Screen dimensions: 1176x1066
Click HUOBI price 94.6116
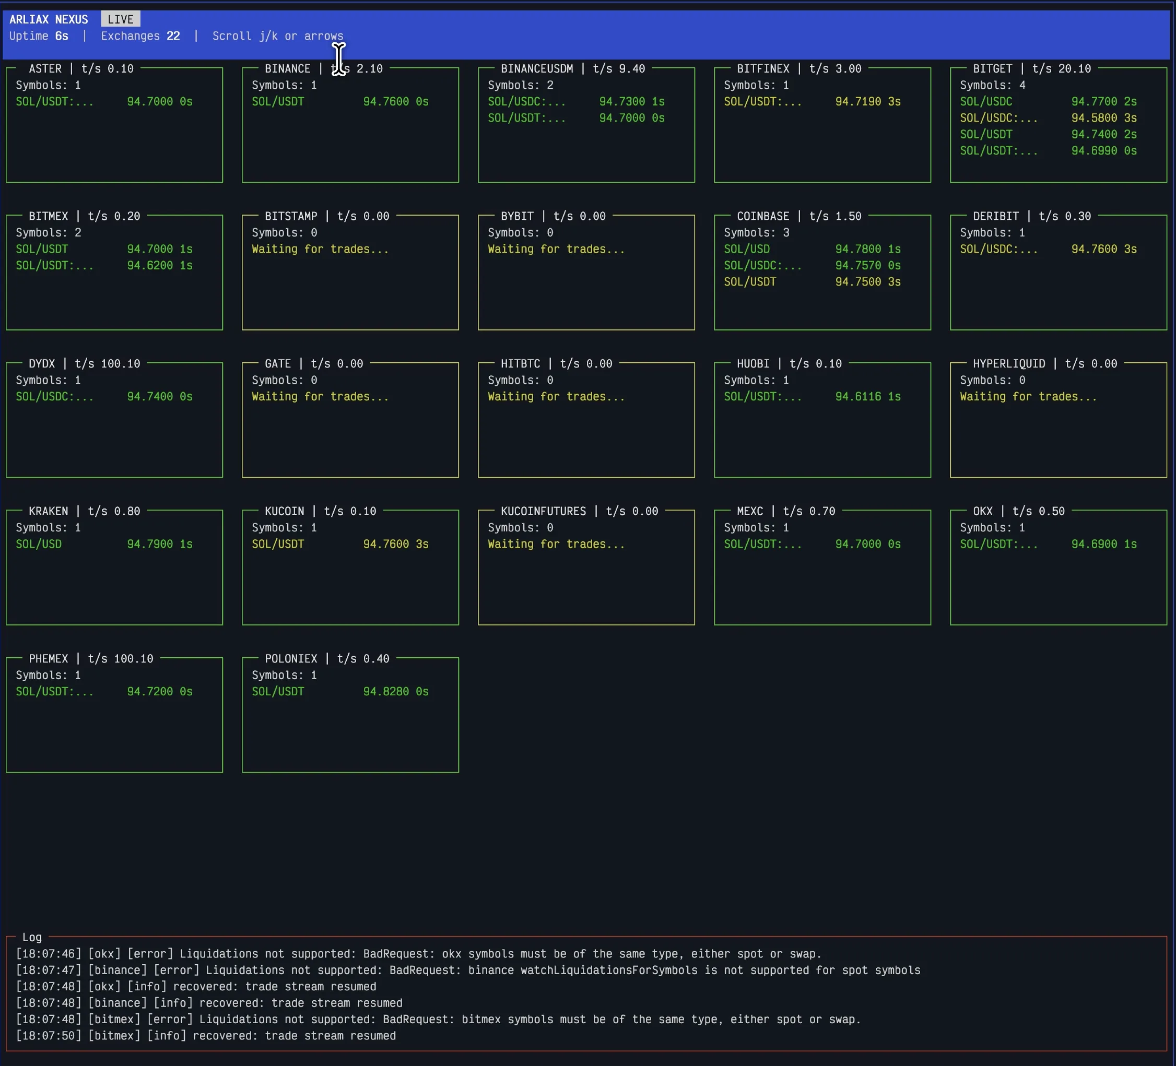click(x=858, y=397)
